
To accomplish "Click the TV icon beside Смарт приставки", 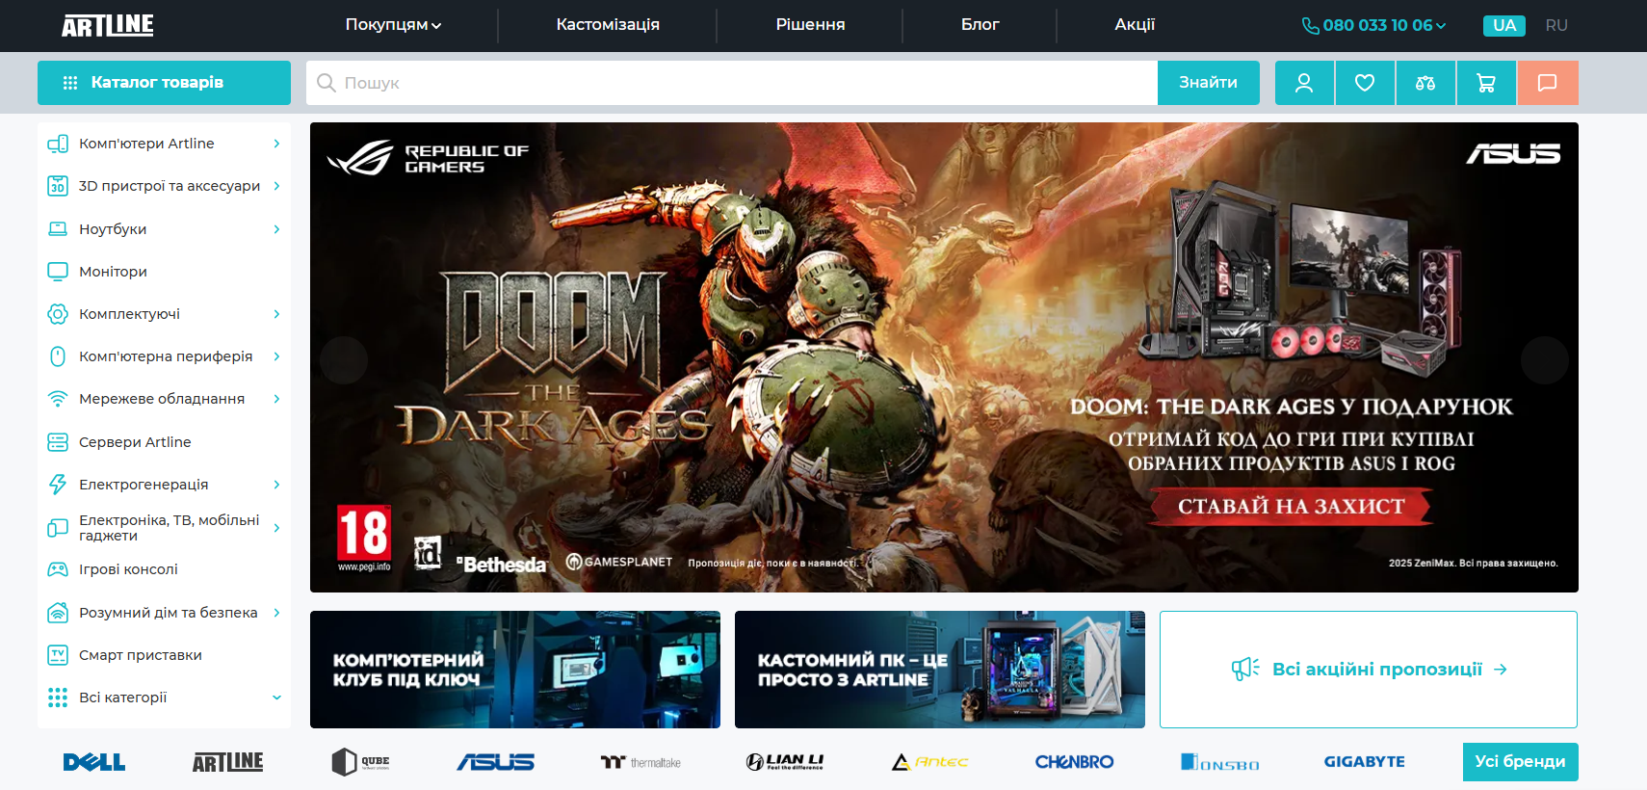I will tap(58, 655).
